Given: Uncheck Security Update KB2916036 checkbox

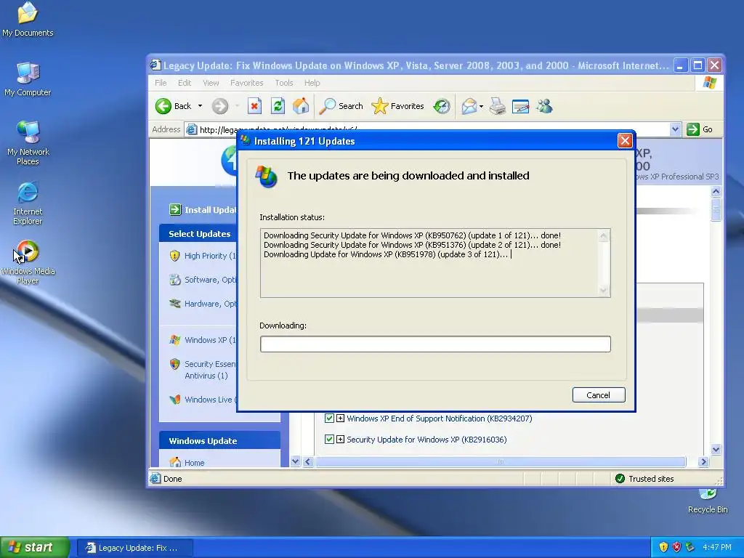Looking at the screenshot, I should (329, 439).
